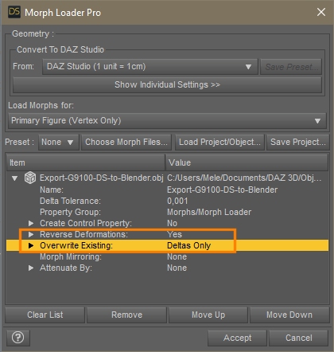Expand the Overwrite Existing row
Image resolution: width=334 pixels, height=352 pixels.
[31, 245]
